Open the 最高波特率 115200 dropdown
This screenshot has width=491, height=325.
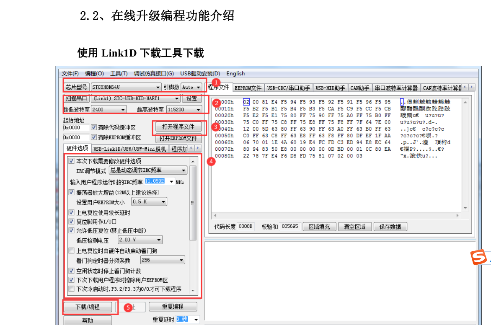tap(198, 110)
